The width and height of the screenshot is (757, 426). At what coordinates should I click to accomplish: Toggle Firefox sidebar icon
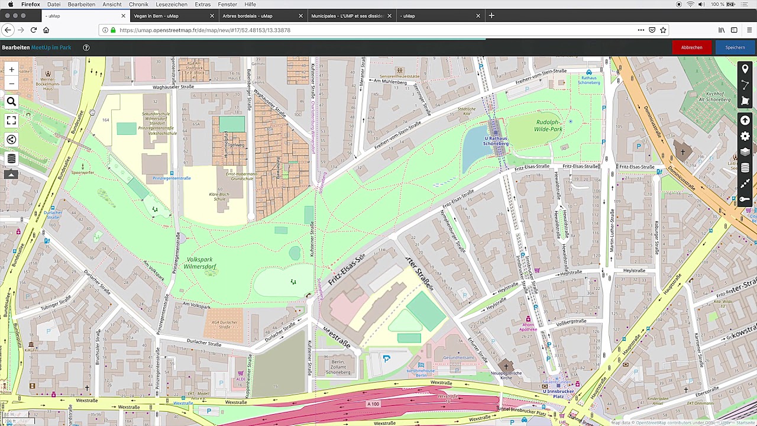tap(734, 30)
